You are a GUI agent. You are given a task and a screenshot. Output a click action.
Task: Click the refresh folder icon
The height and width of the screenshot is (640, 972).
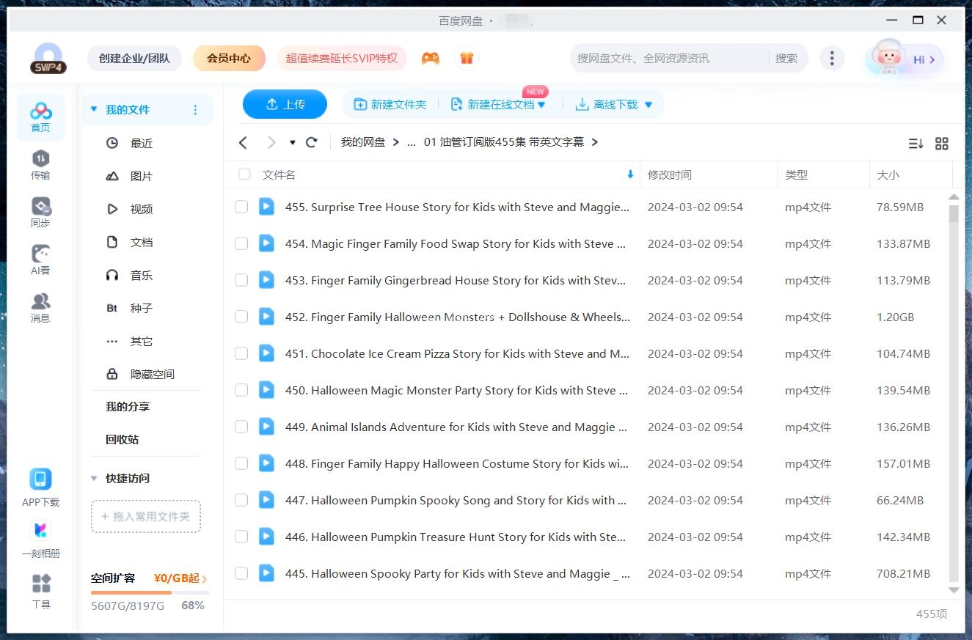point(312,142)
